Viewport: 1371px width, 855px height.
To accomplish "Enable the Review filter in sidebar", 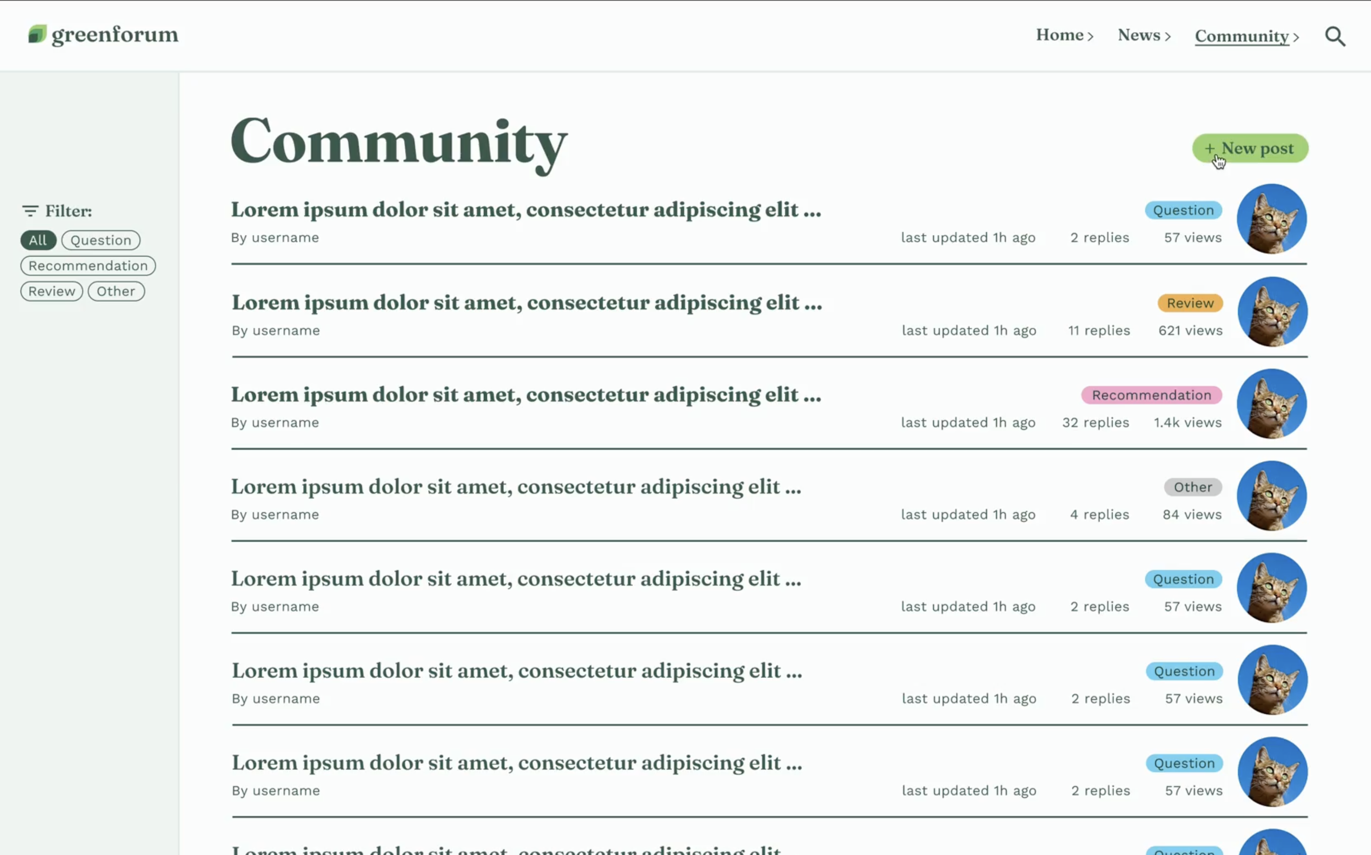I will point(52,291).
